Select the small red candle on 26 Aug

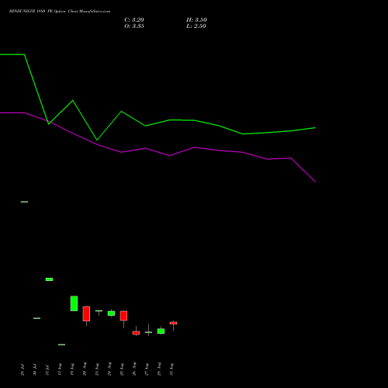pyautogui.click(x=136, y=333)
